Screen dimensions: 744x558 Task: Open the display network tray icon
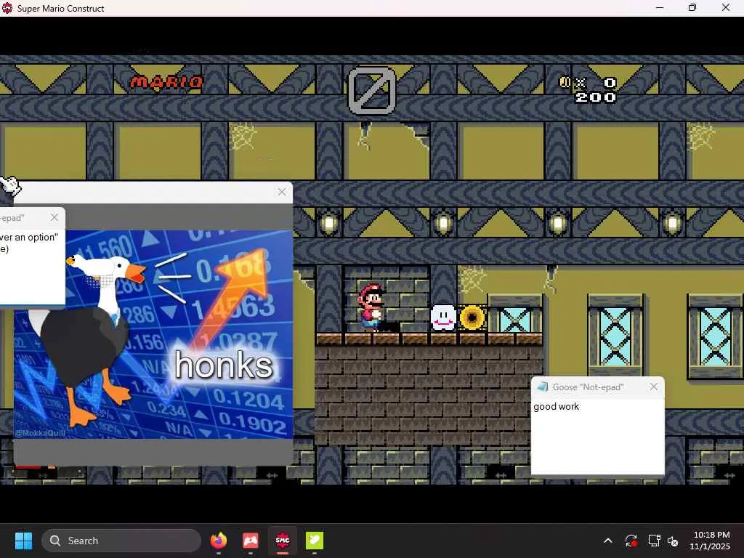(x=654, y=541)
